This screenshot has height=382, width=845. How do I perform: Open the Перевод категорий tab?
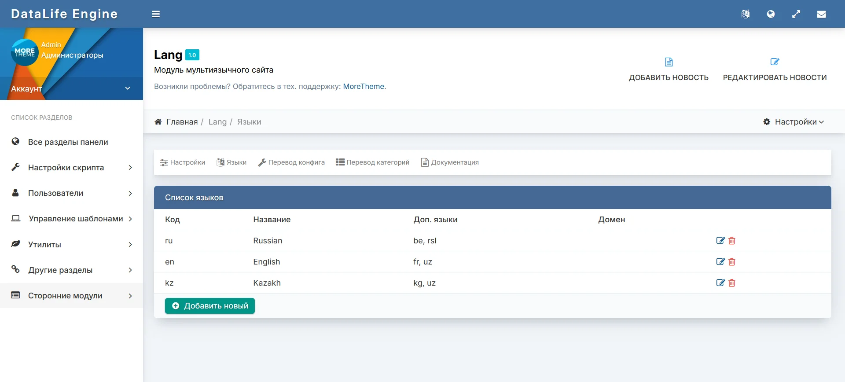pyautogui.click(x=373, y=162)
